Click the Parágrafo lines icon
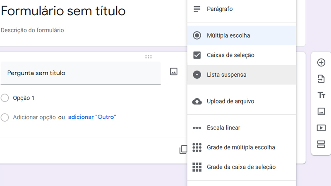 point(197,9)
